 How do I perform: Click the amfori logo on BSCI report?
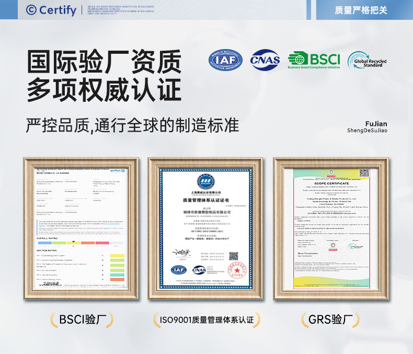[x=118, y=171]
